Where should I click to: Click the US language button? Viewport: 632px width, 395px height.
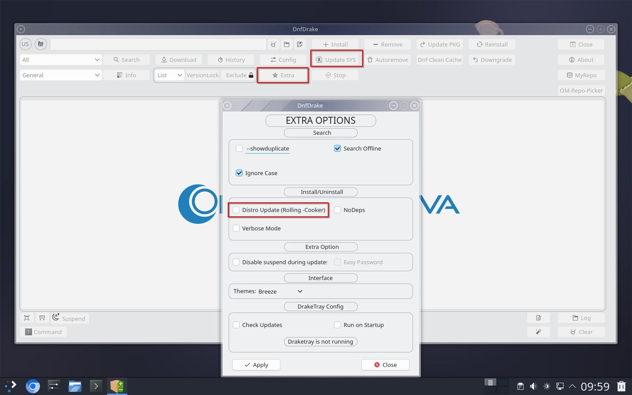tap(25, 44)
